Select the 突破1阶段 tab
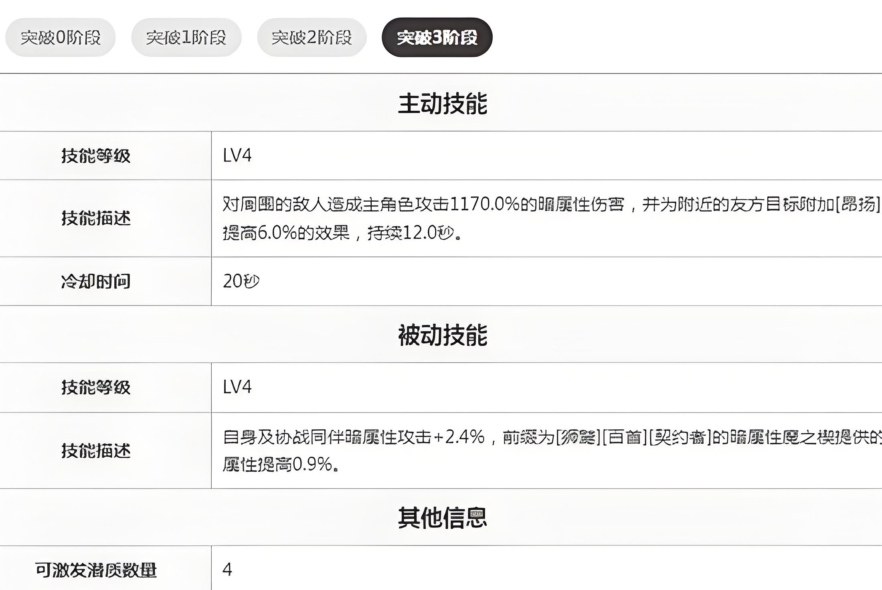 pyautogui.click(x=186, y=37)
